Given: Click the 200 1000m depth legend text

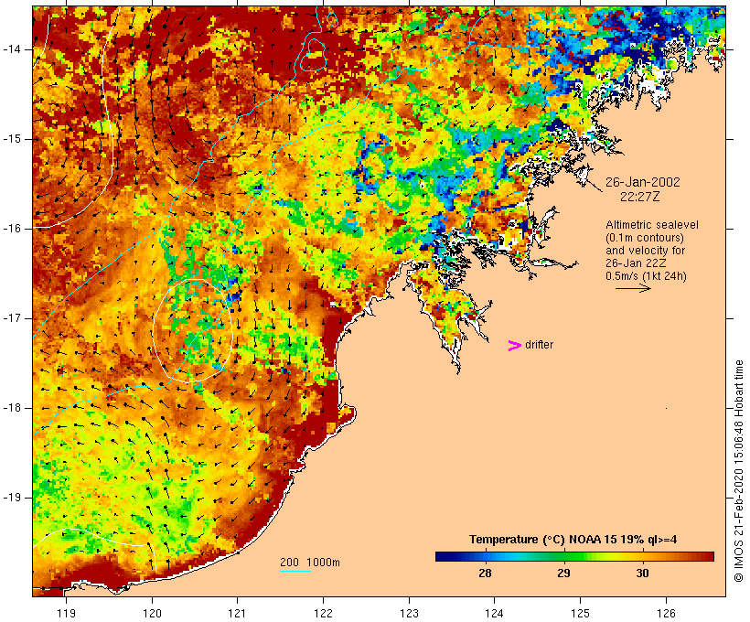Looking at the screenshot, I should coord(310,563).
